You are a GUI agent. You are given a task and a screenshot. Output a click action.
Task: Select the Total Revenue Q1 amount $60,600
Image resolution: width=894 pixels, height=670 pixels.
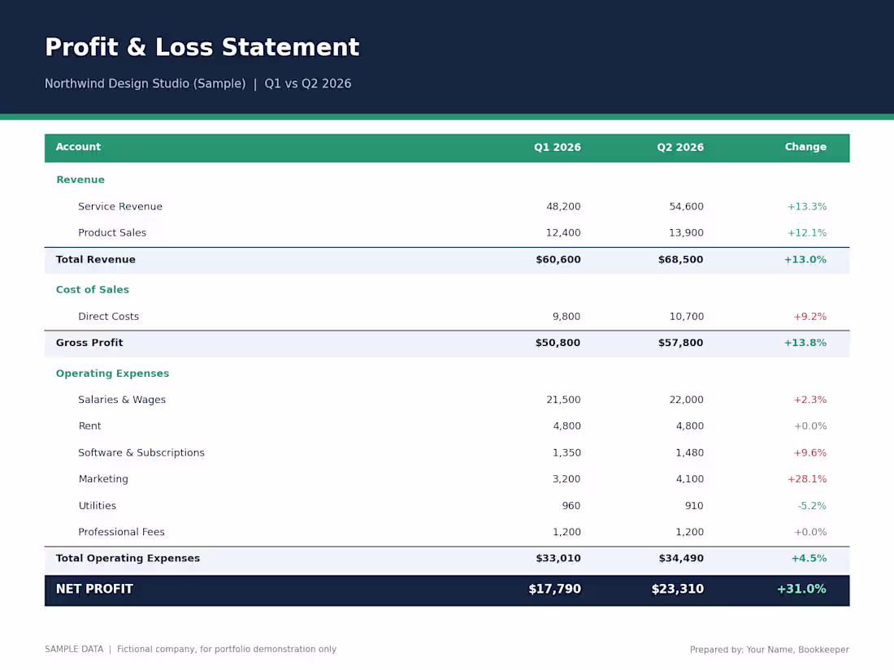(558, 259)
